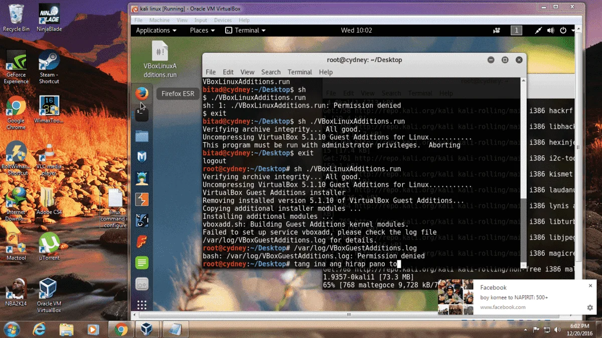Open File menu in the terminal window
Image resolution: width=602 pixels, height=338 pixels.
coord(211,72)
